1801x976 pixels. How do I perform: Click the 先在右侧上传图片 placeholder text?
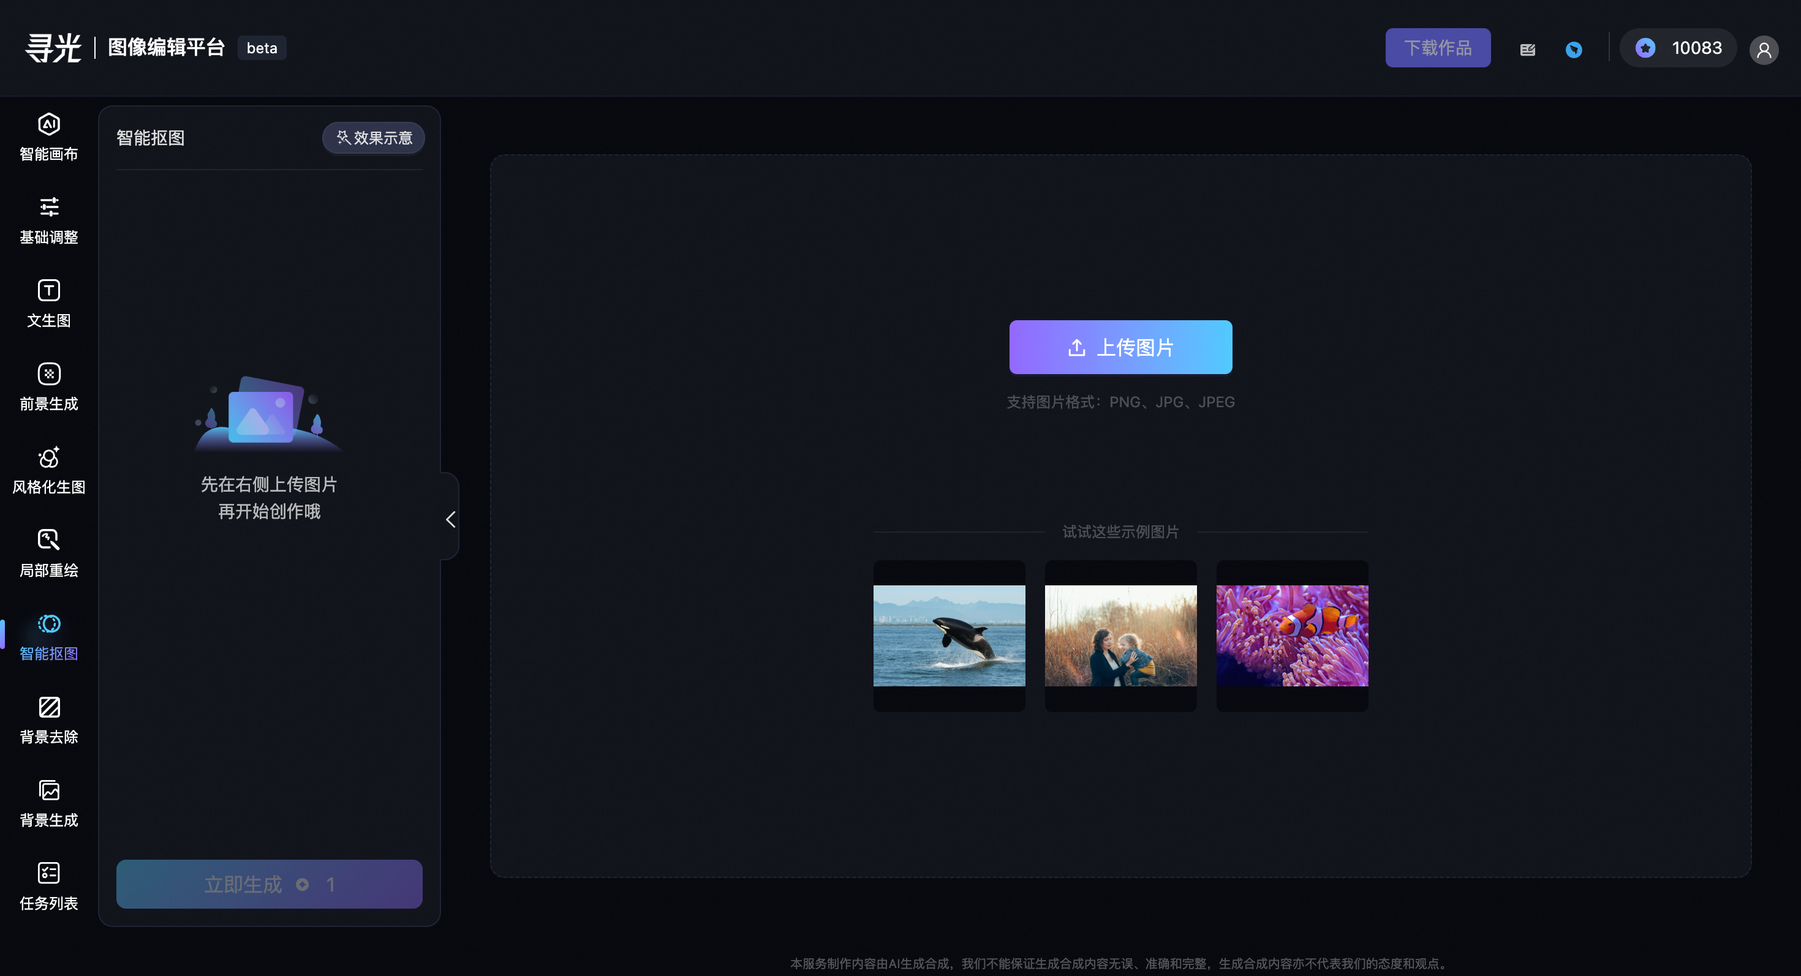[269, 484]
